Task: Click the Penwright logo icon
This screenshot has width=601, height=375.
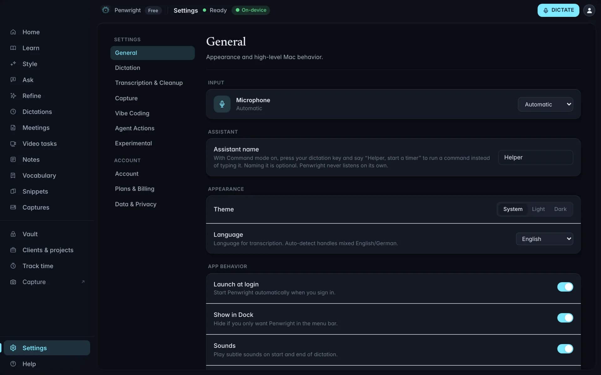Action: tap(105, 10)
